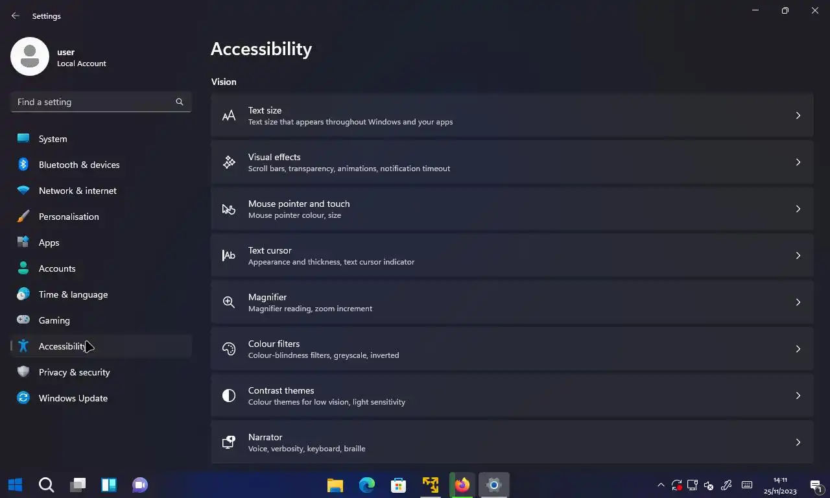The image size is (830, 498).
Task: Open System settings category
Action: pyautogui.click(x=101, y=139)
